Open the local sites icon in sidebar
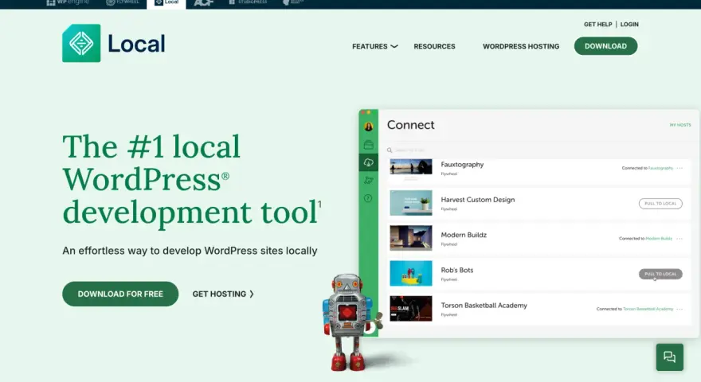The width and height of the screenshot is (701, 382). pyautogui.click(x=368, y=145)
